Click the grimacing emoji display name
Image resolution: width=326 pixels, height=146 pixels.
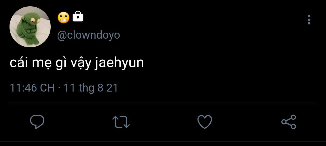pyautogui.click(x=63, y=17)
